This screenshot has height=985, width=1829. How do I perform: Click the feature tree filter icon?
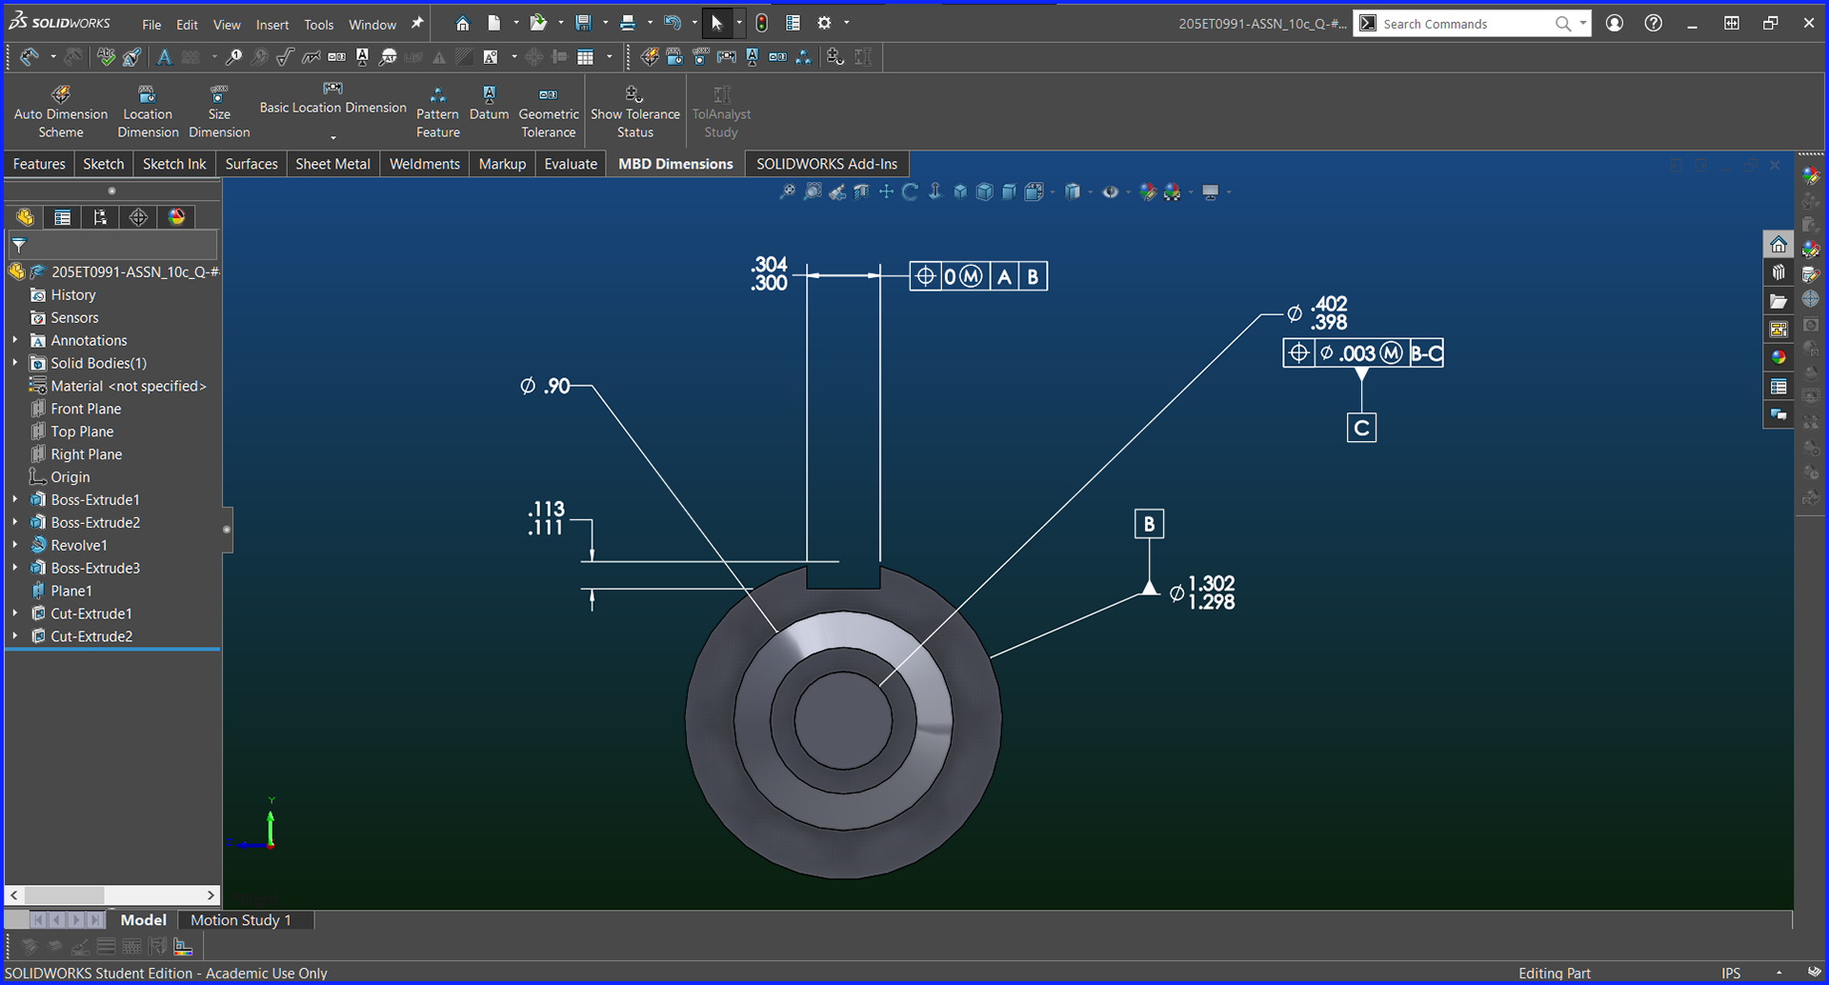(x=19, y=245)
